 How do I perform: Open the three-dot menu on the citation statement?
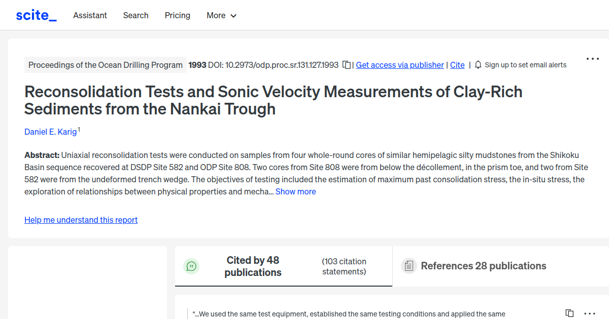click(x=590, y=313)
